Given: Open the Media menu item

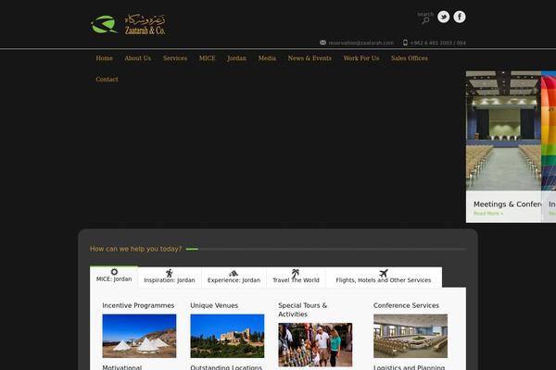Looking at the screenshot, I should pos(267,58).
